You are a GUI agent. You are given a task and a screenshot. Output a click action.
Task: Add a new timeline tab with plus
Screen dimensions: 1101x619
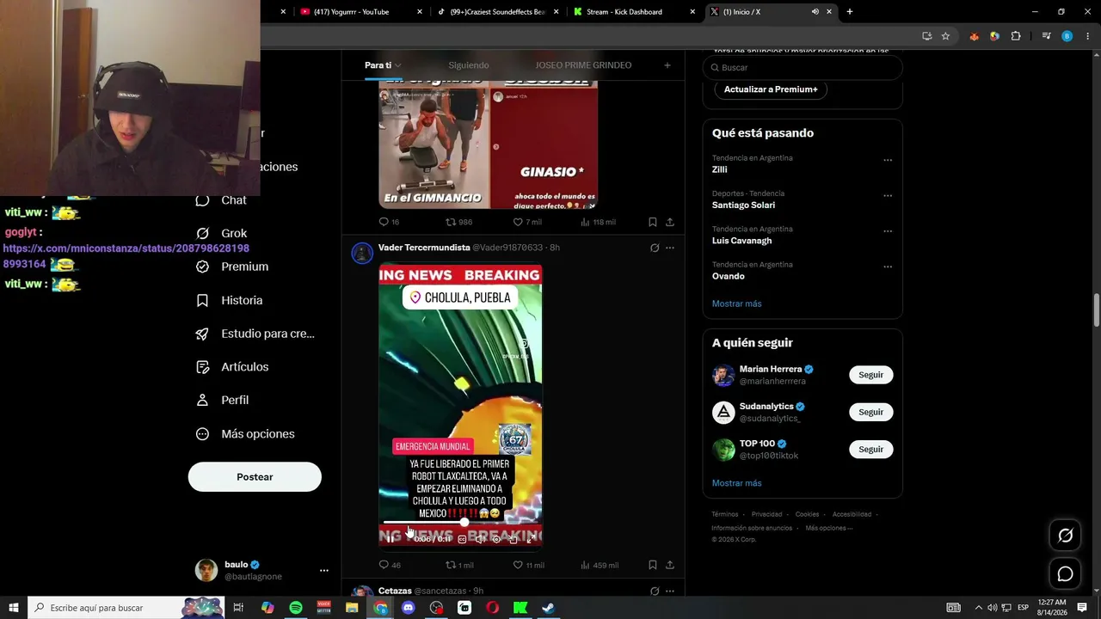pos(667,65)
